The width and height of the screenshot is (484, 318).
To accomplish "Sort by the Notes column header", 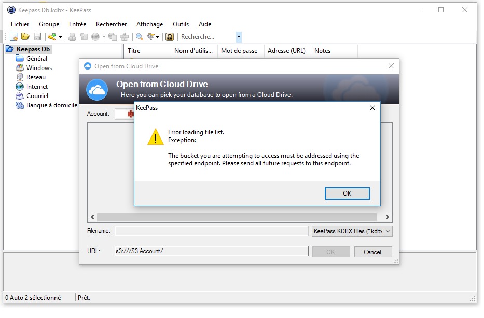I will point(334,51).
